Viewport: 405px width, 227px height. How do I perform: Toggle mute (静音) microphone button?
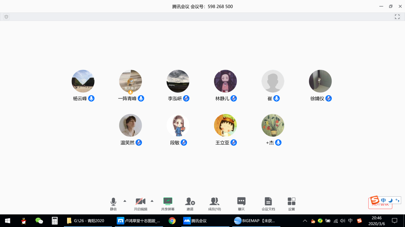point(113,202)
